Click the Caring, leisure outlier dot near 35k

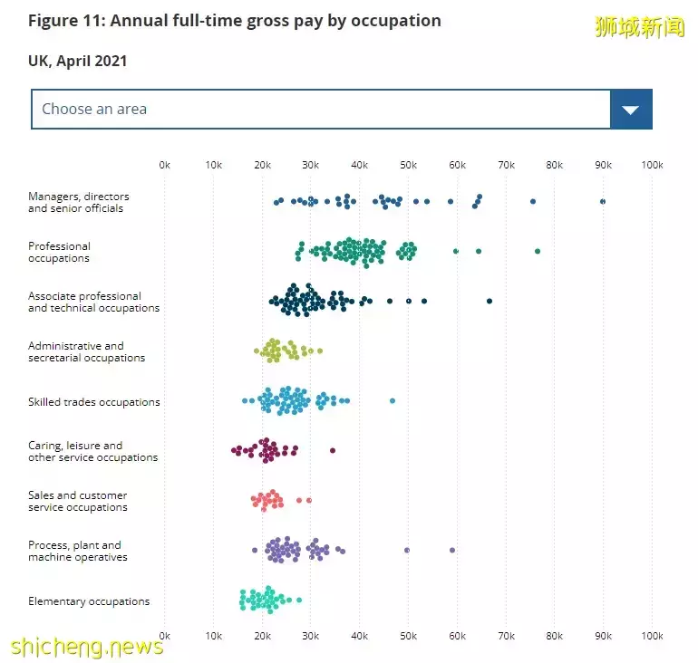point(333,450)
